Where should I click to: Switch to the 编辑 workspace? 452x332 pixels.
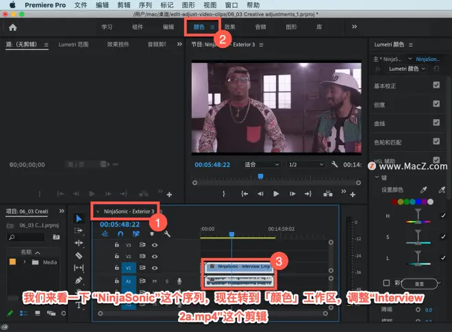[168, 27]
